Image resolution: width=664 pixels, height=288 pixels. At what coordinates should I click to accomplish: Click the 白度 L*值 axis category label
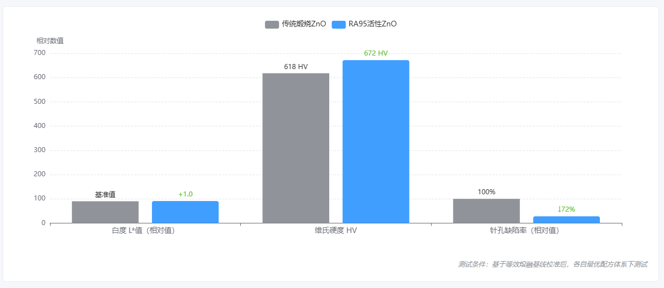pyautogui.click(x=143, y=231)
